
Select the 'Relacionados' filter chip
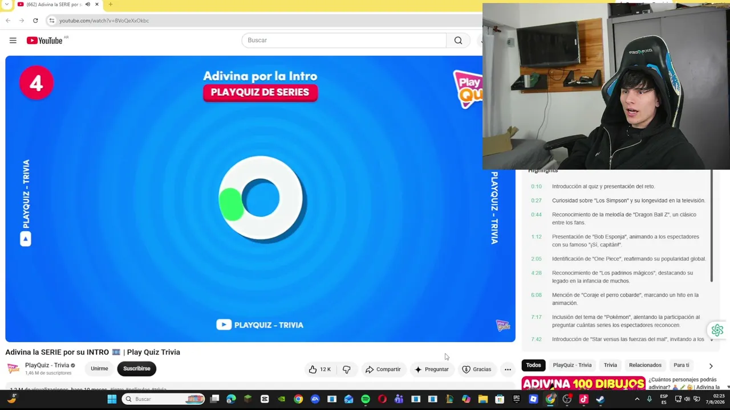[x=645, y=365]
